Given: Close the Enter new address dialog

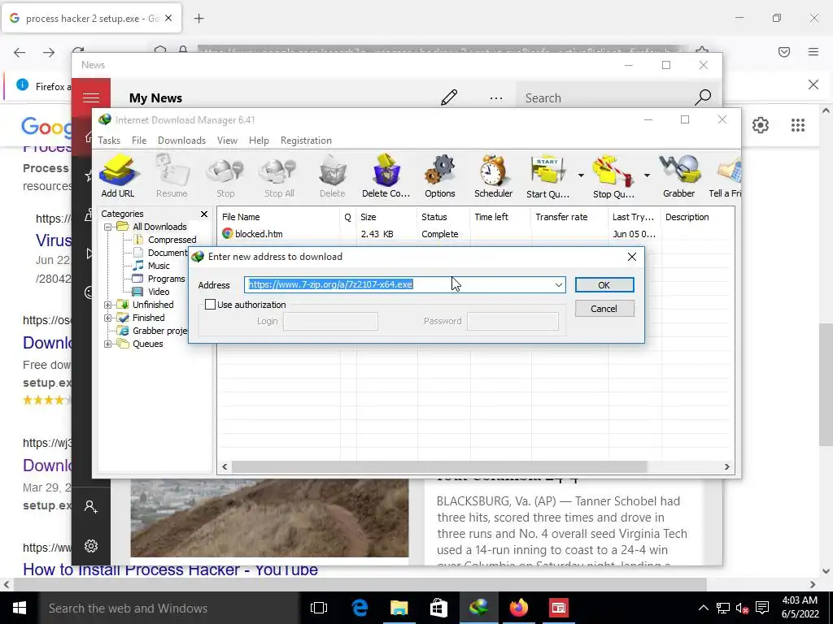Looking at the screenshot, I should (631, 257).
